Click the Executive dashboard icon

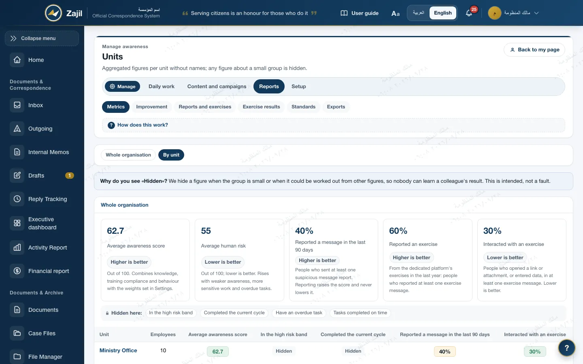(17, 223)
